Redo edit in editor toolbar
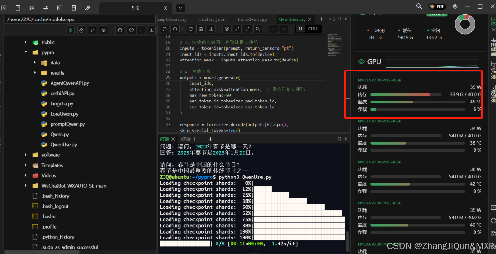The width and height of the screenshot is (496, 254). [x=175, y=29]
